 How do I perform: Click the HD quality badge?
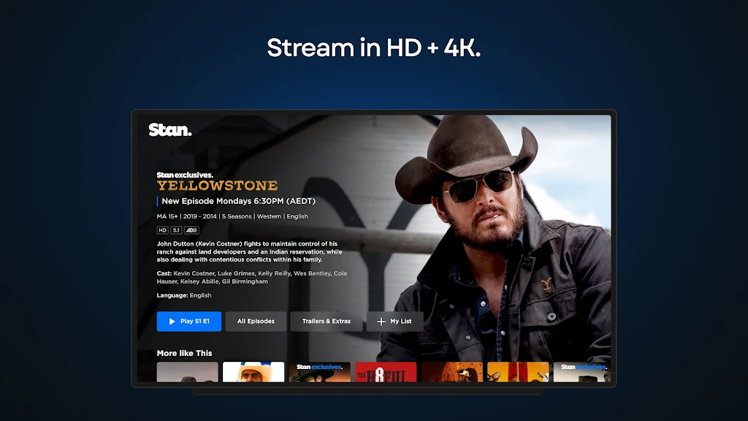(x=162, y=230)
